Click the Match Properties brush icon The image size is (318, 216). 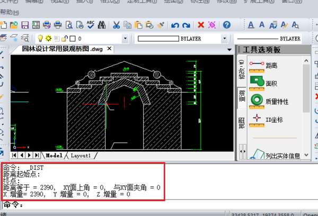pos(161,25)
